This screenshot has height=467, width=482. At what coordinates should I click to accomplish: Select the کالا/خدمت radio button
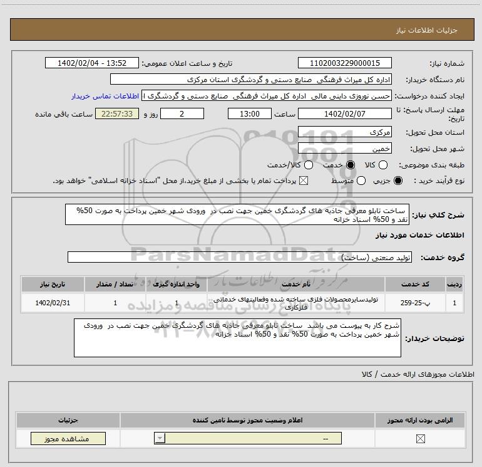pyautogui.click(x=309, y=165)
